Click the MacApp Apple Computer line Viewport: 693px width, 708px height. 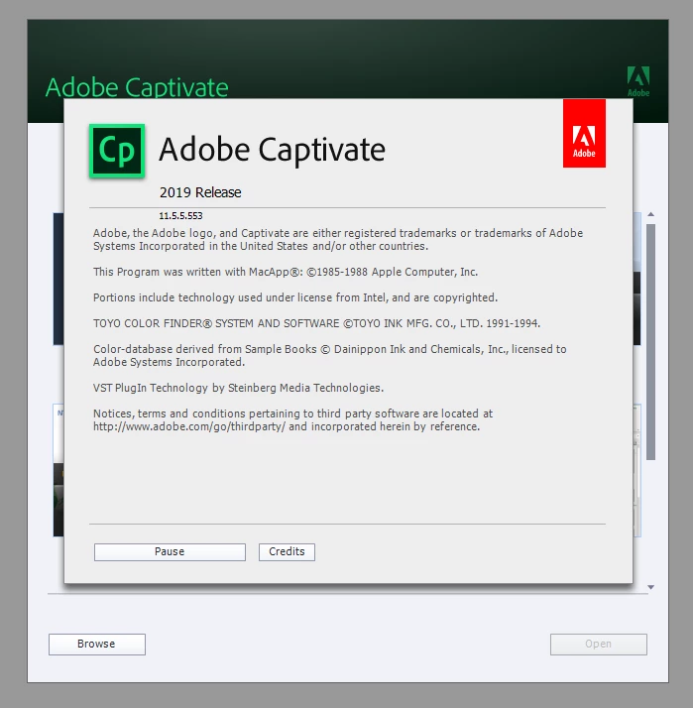pyautogui.click(x=286, y=272)
